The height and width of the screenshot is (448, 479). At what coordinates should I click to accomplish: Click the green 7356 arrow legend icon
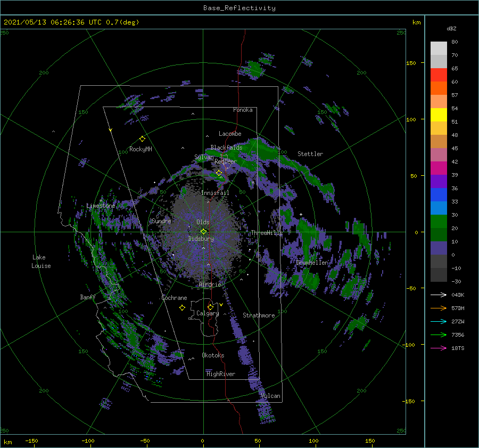point(439,335)
